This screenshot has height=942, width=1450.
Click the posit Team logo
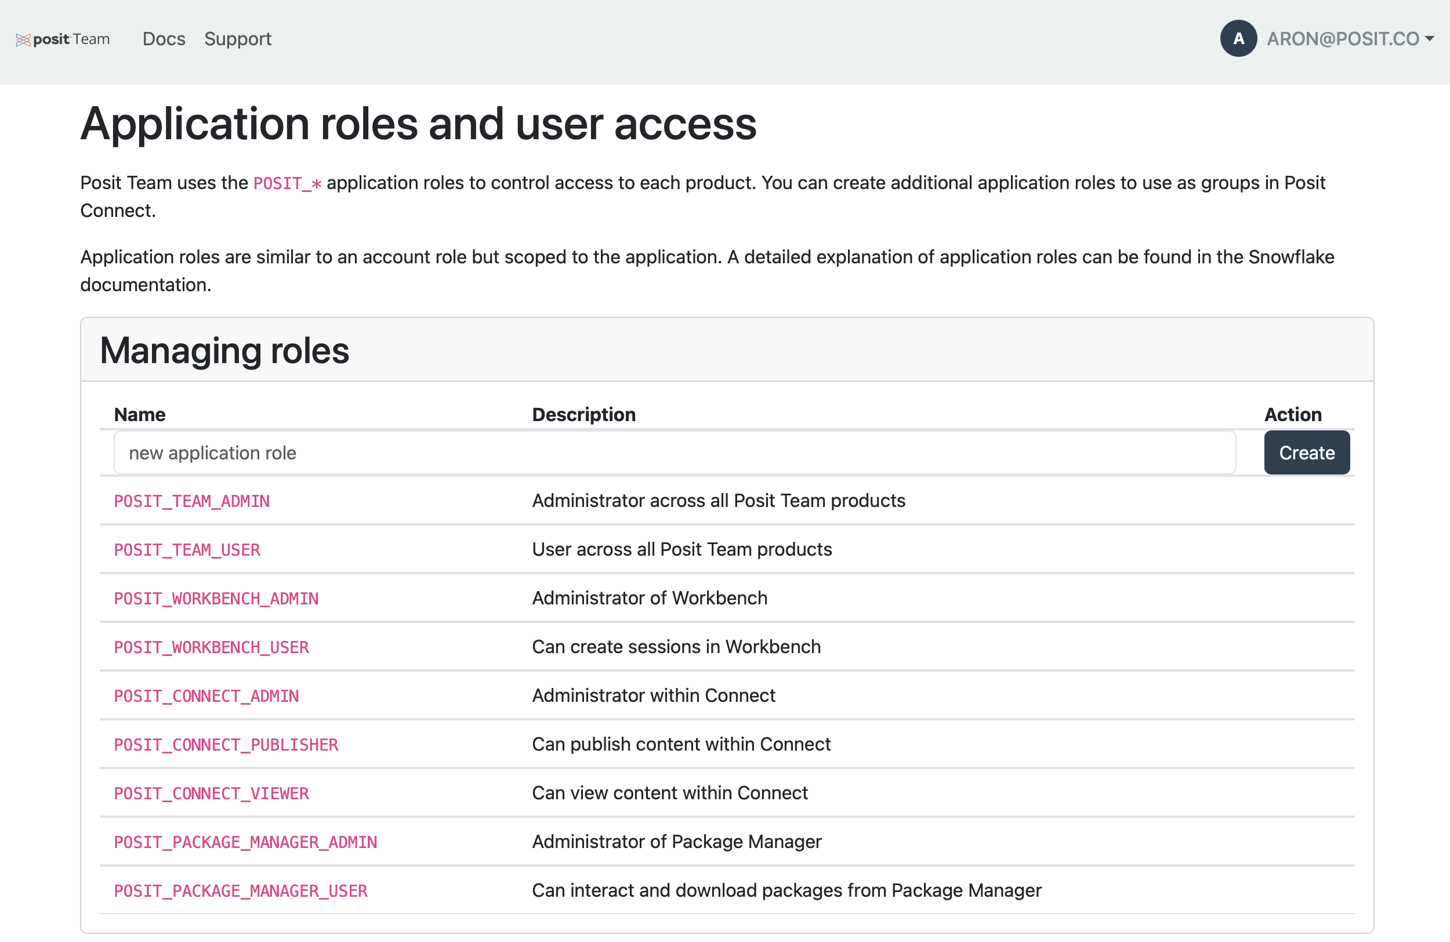point(63,39)
